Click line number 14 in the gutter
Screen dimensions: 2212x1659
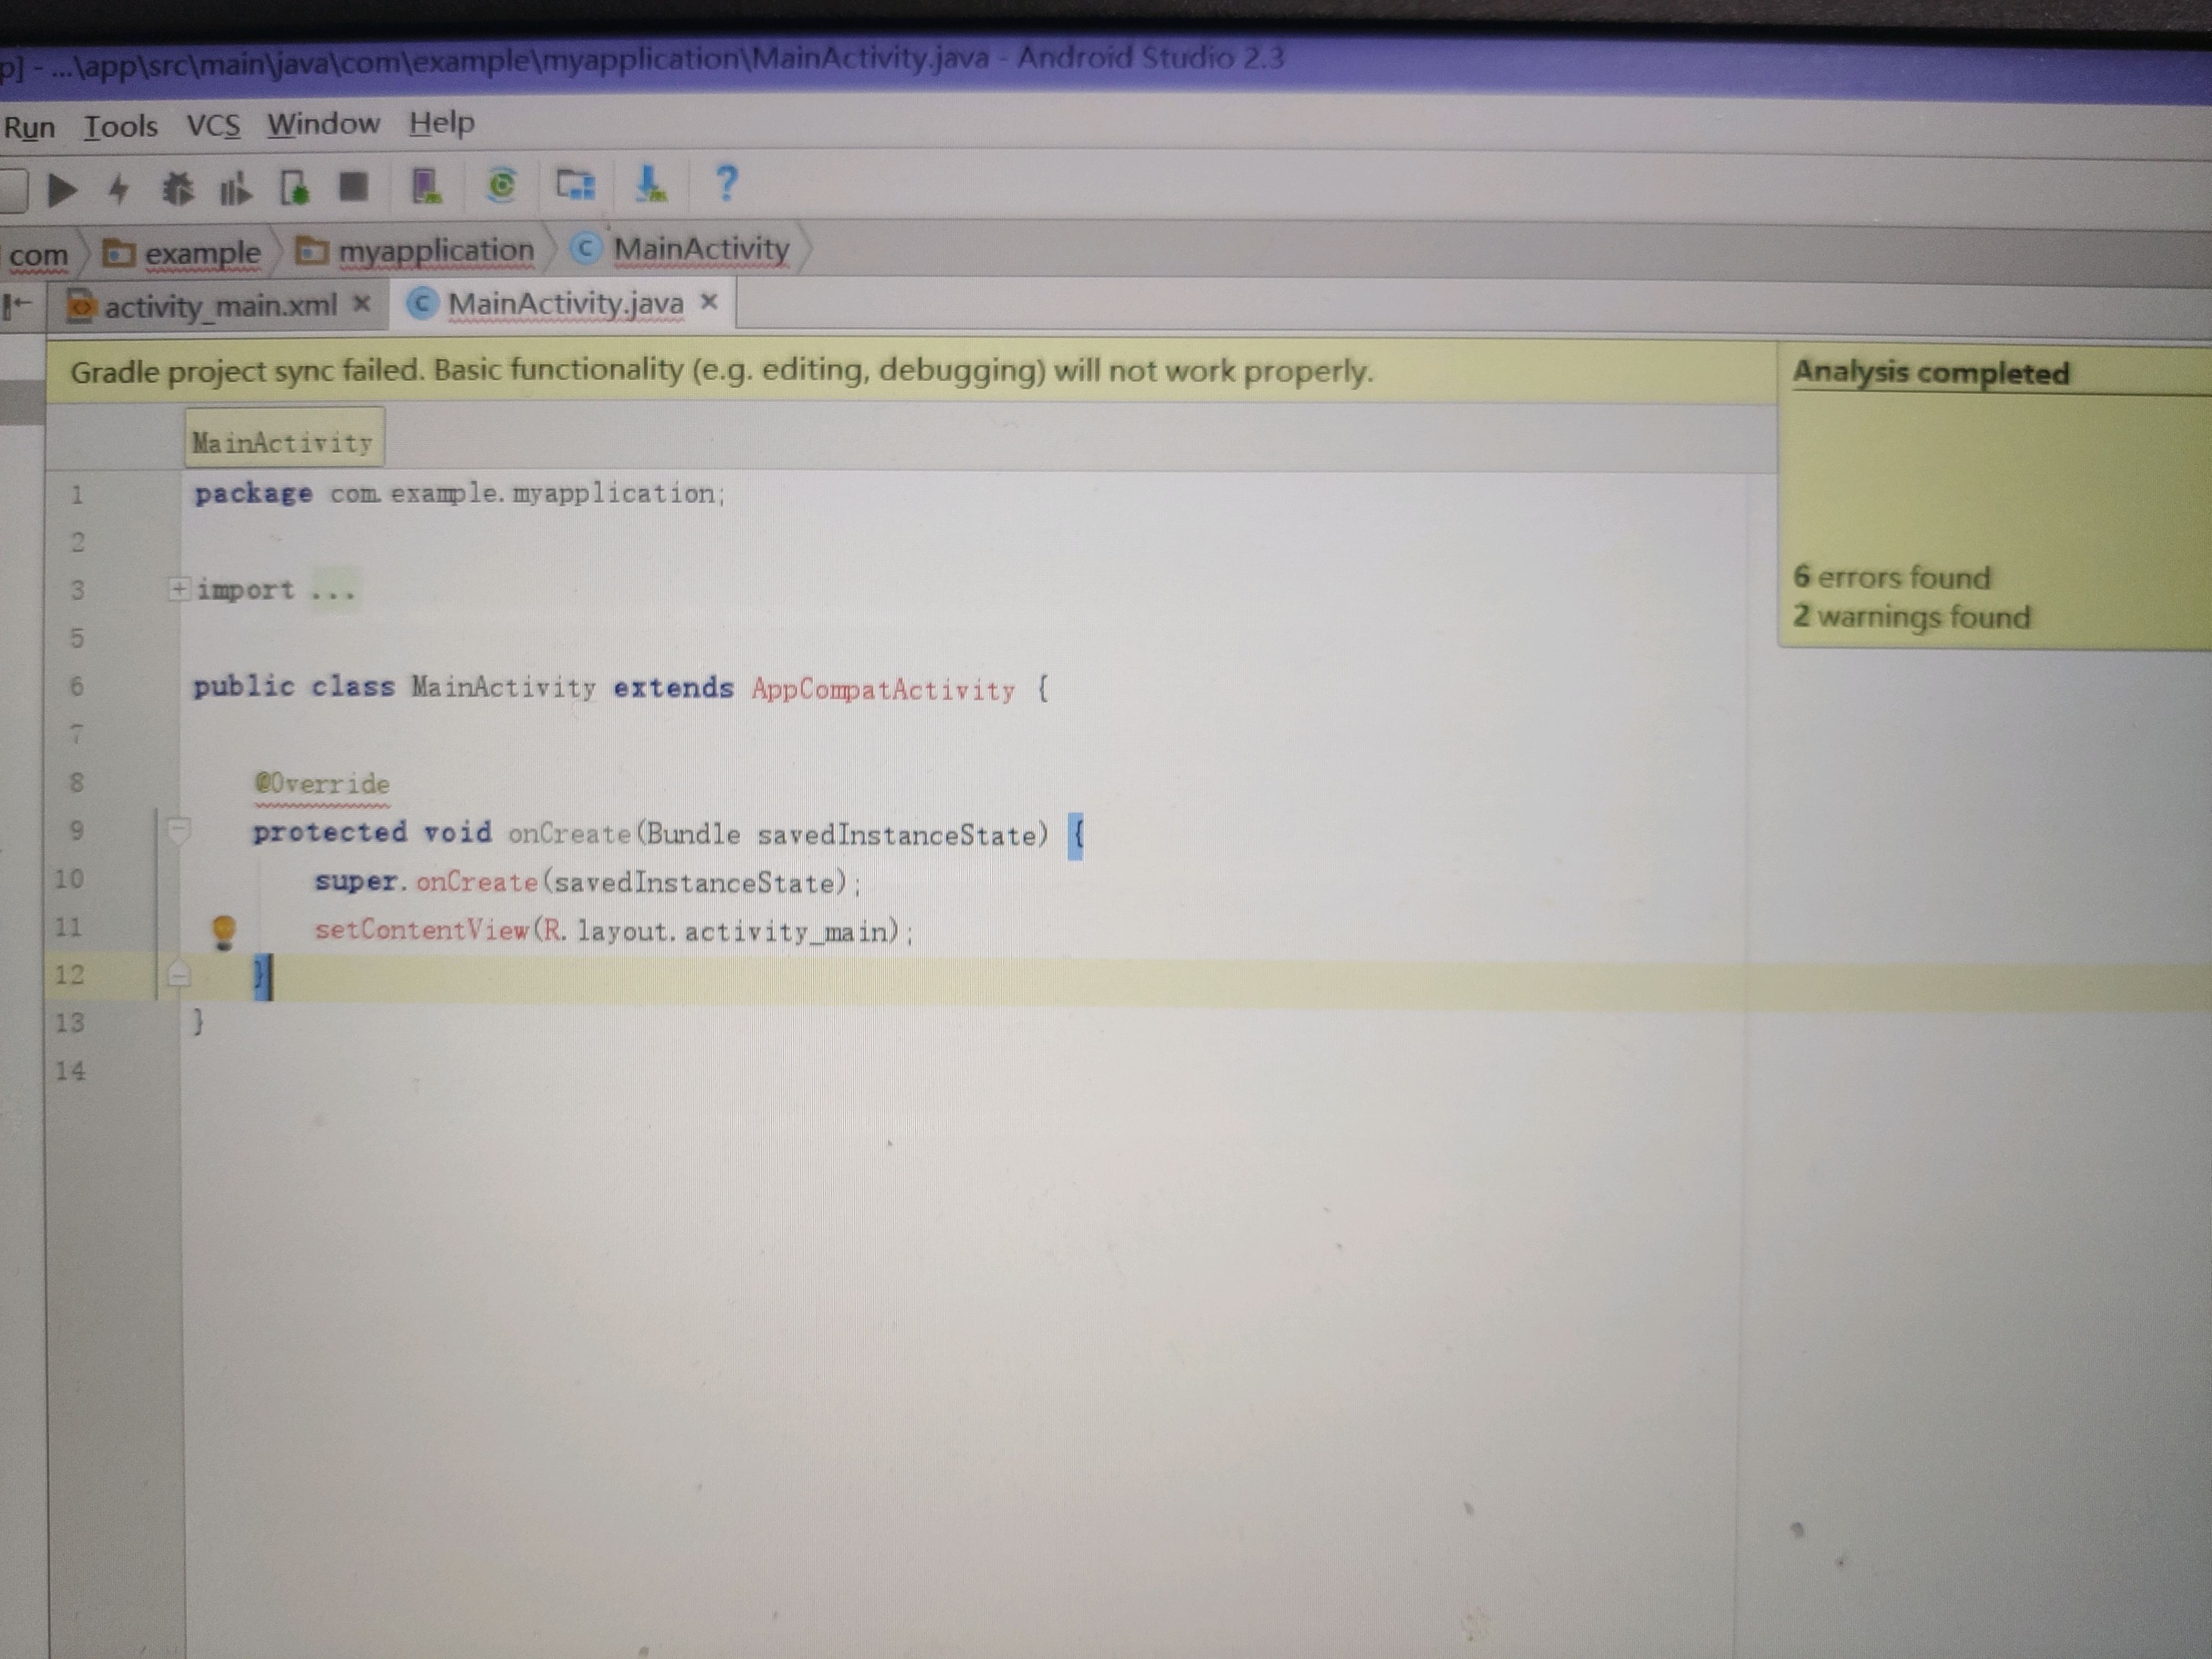coord(70,1071)
